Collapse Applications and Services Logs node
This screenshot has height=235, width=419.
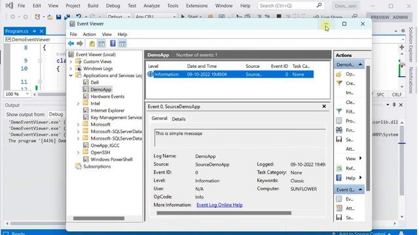tap(71, 76)
